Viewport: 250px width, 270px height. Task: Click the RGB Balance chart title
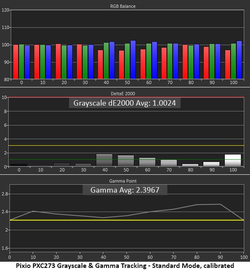pos(123,6)
